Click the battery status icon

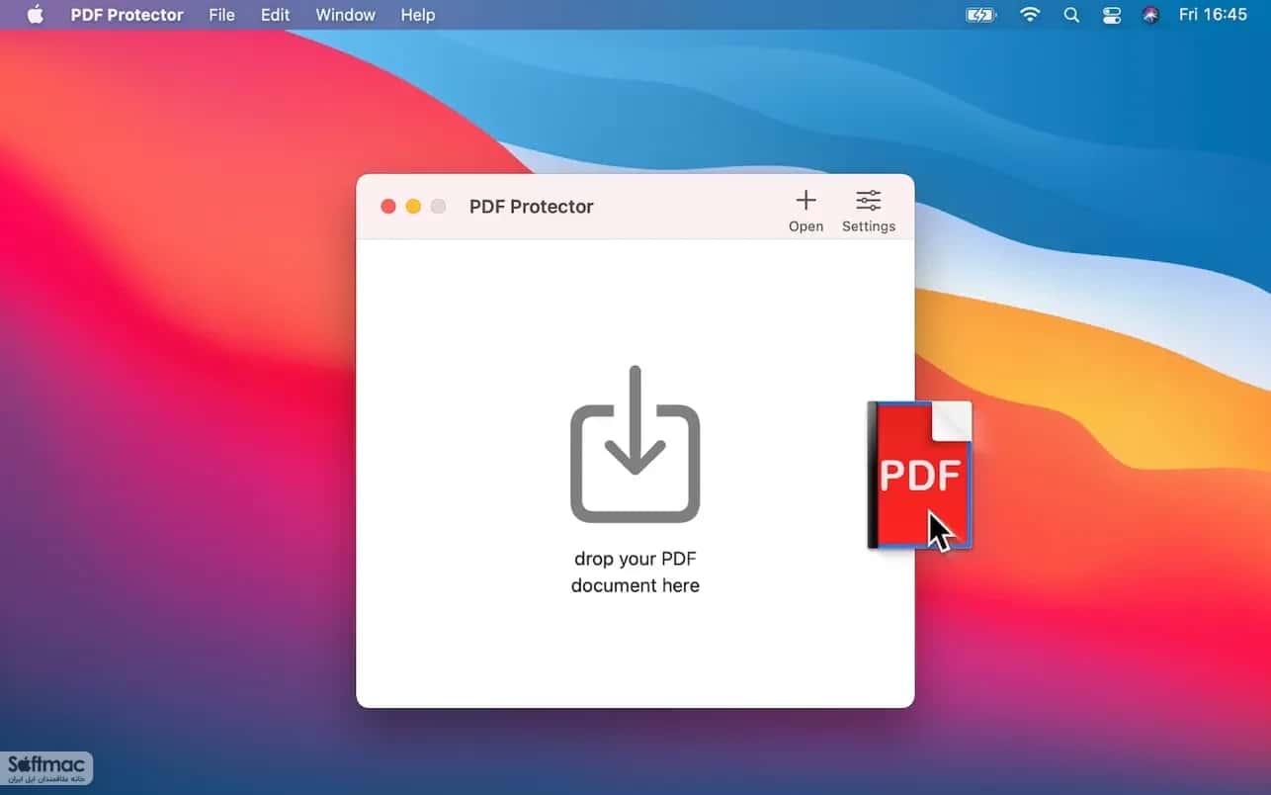tap(980, 15)
